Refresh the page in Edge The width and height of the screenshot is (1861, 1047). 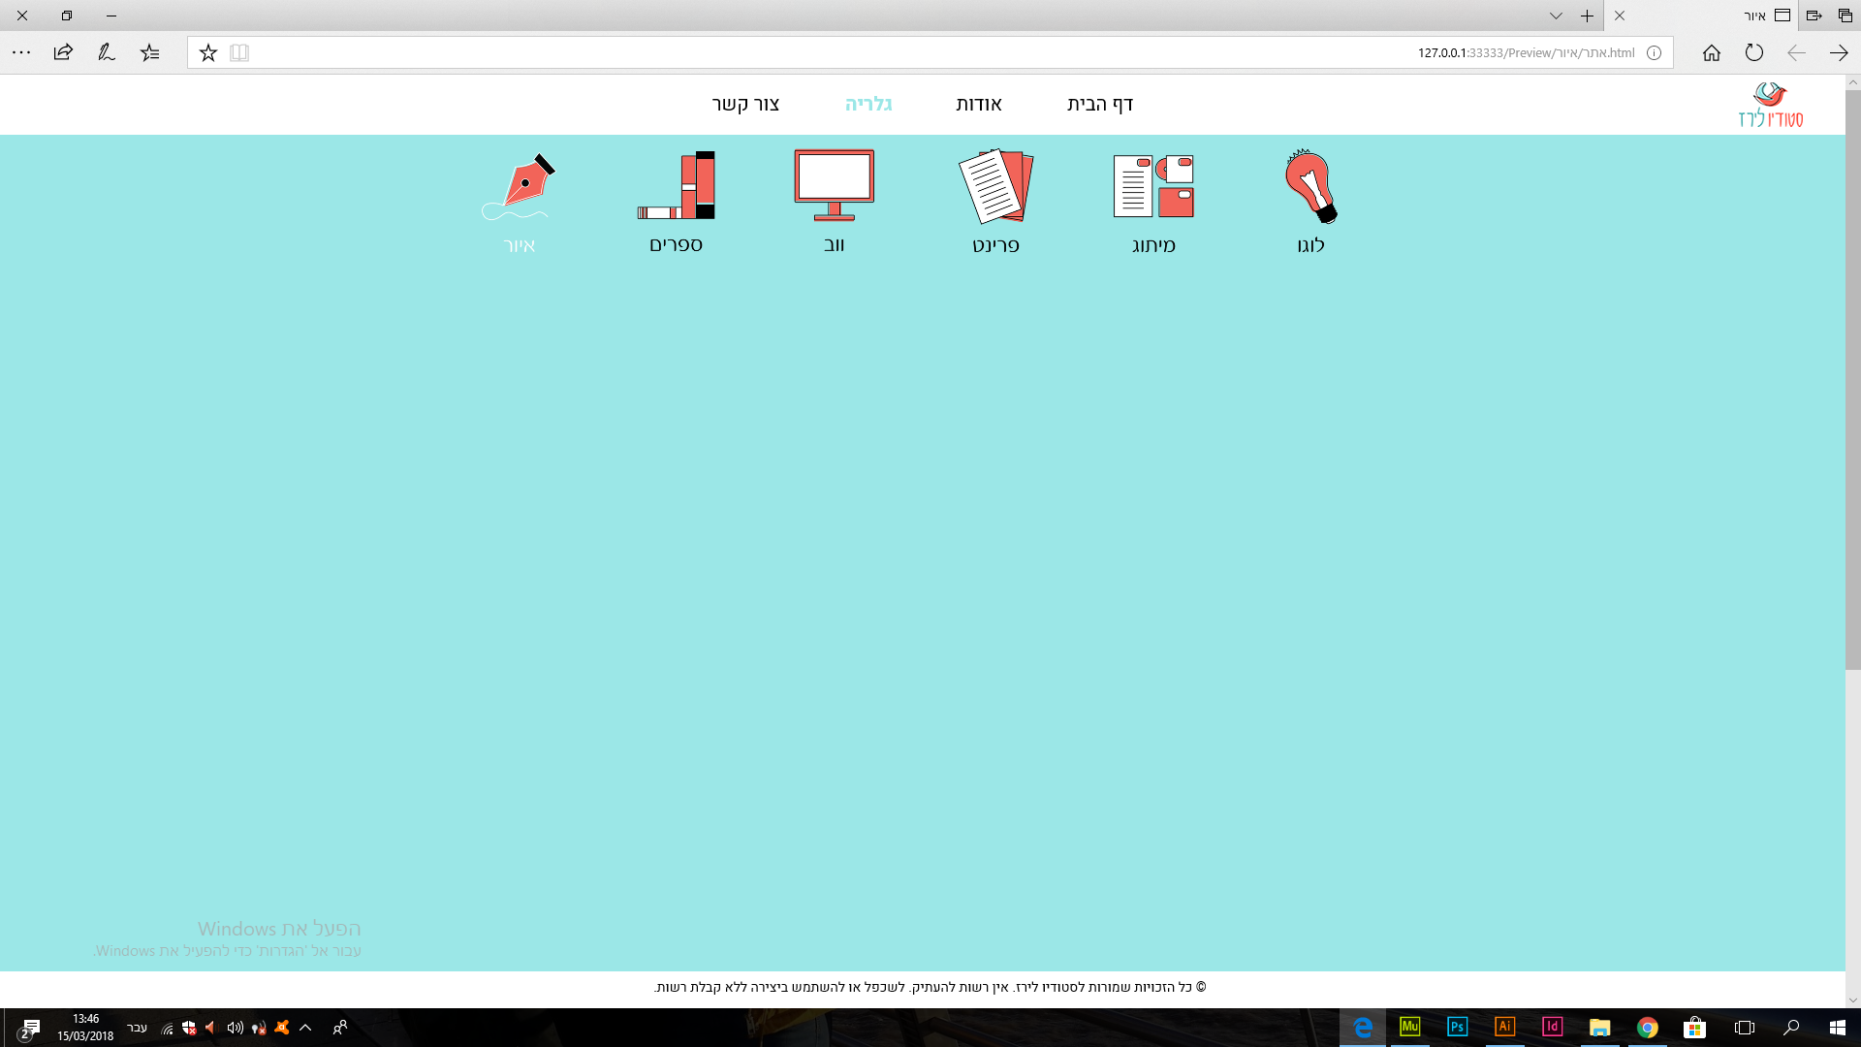point(1753,53)
